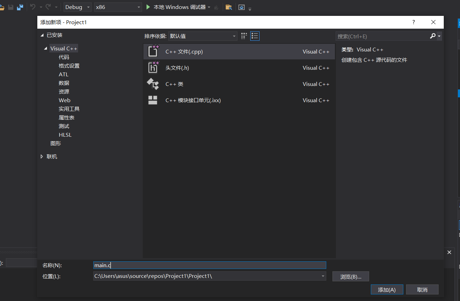460x301 pixels.
Task: Click the Redo arrow icon
Action: point(48,7)
